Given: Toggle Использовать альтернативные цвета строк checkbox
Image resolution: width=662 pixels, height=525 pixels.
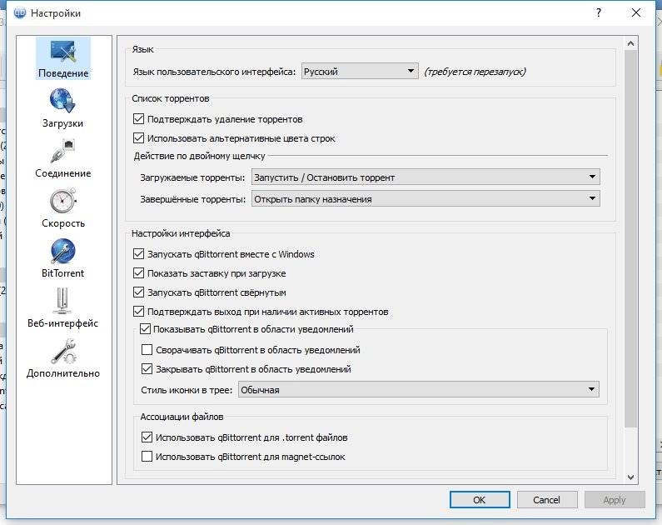Looking at the screenshot, I should click(138, 137).
